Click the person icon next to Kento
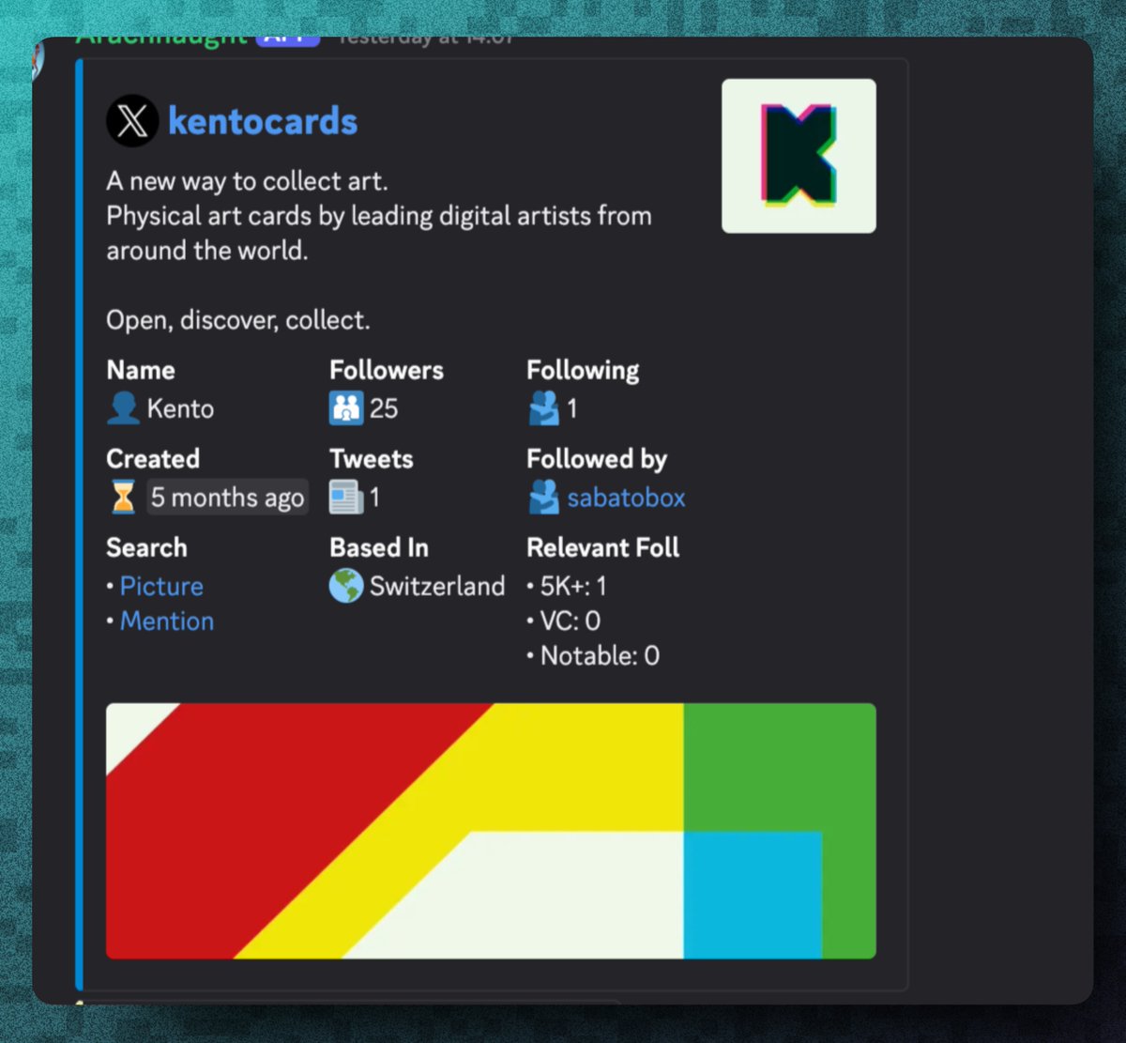Image resolution: width=1126 pixels, height=1043 pixels. (123, 408)
